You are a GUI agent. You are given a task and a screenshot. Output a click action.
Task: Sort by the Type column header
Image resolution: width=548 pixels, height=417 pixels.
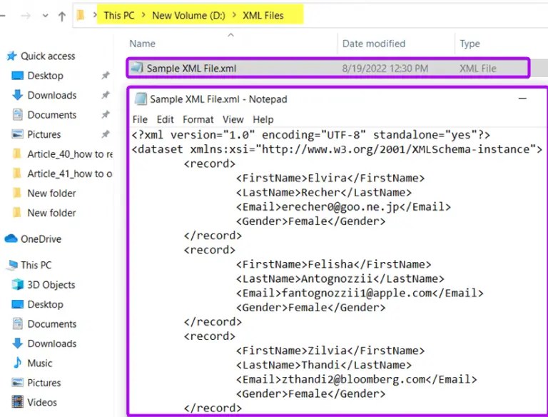[x=470, y=44]
